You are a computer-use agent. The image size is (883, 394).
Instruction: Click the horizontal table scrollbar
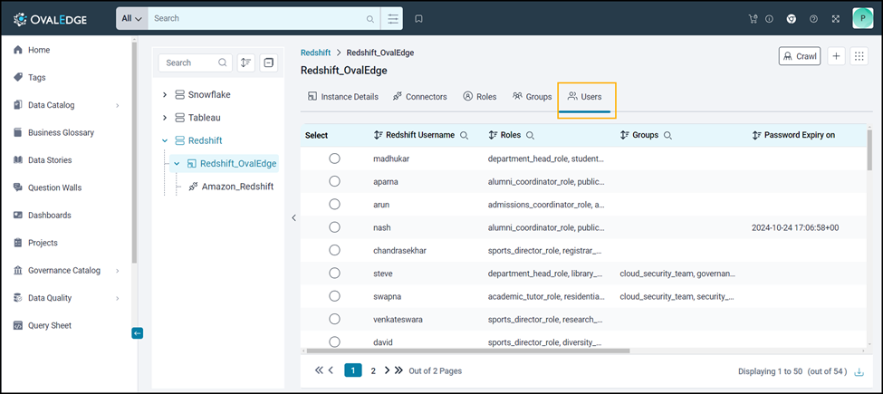pos(466,351)
